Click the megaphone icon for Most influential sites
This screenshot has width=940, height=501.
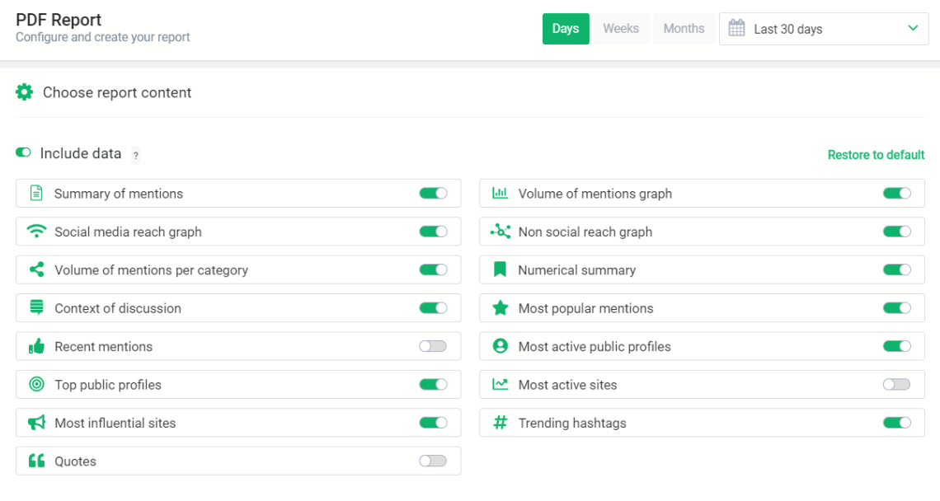click(x=36, y=423)
